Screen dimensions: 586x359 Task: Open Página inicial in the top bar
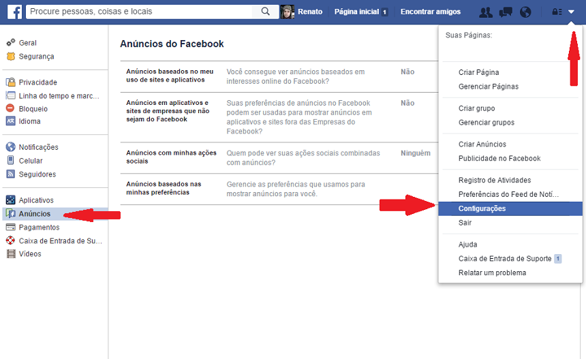click(x=356, y=12)
